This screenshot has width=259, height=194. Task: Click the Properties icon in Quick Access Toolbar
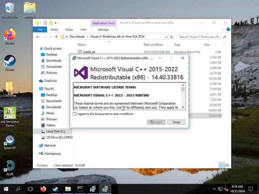pos(45,23)
